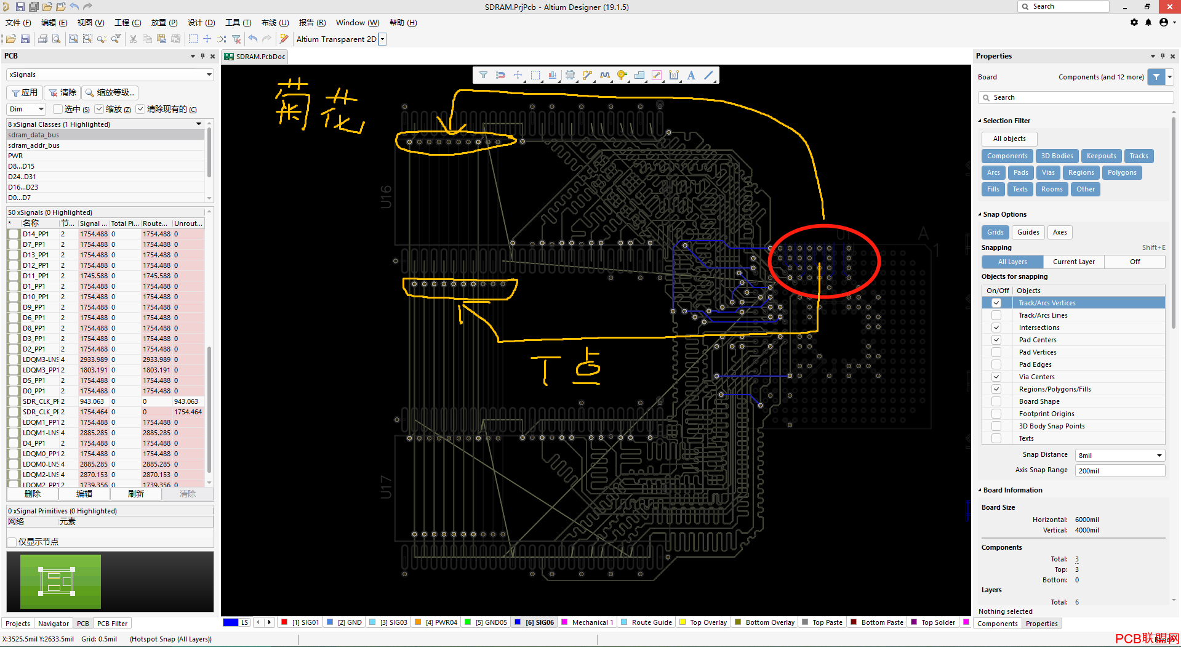Click the clear filter icon in toolbar
1181x647 pixels.
coord(236,39)
